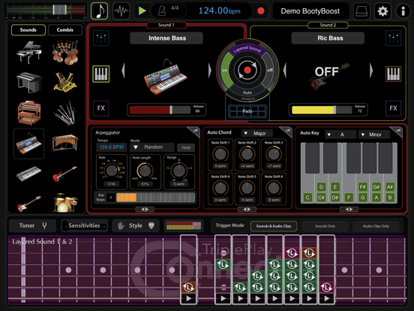This screenshot has width=414, height=311.
Task: Click the Sound 2 FX icon
Action: 393,108
